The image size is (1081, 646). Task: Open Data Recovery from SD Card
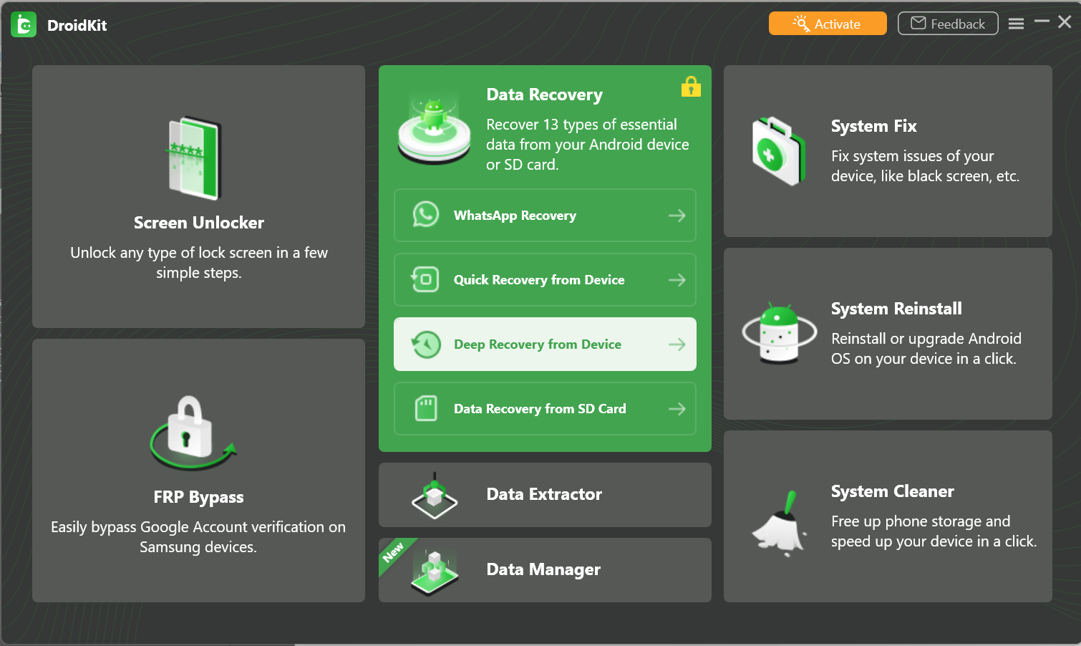pos(545,409)
